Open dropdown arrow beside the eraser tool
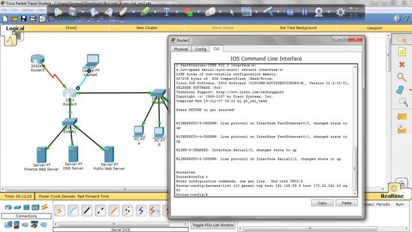This screenshot has height=232, width=412. pyautogui.click(x=220, y=12)
